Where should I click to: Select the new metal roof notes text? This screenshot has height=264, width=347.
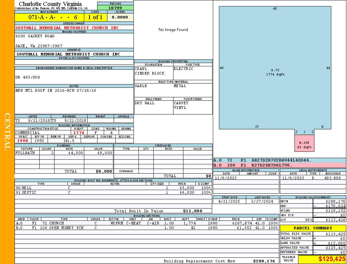tap(56, 90)
